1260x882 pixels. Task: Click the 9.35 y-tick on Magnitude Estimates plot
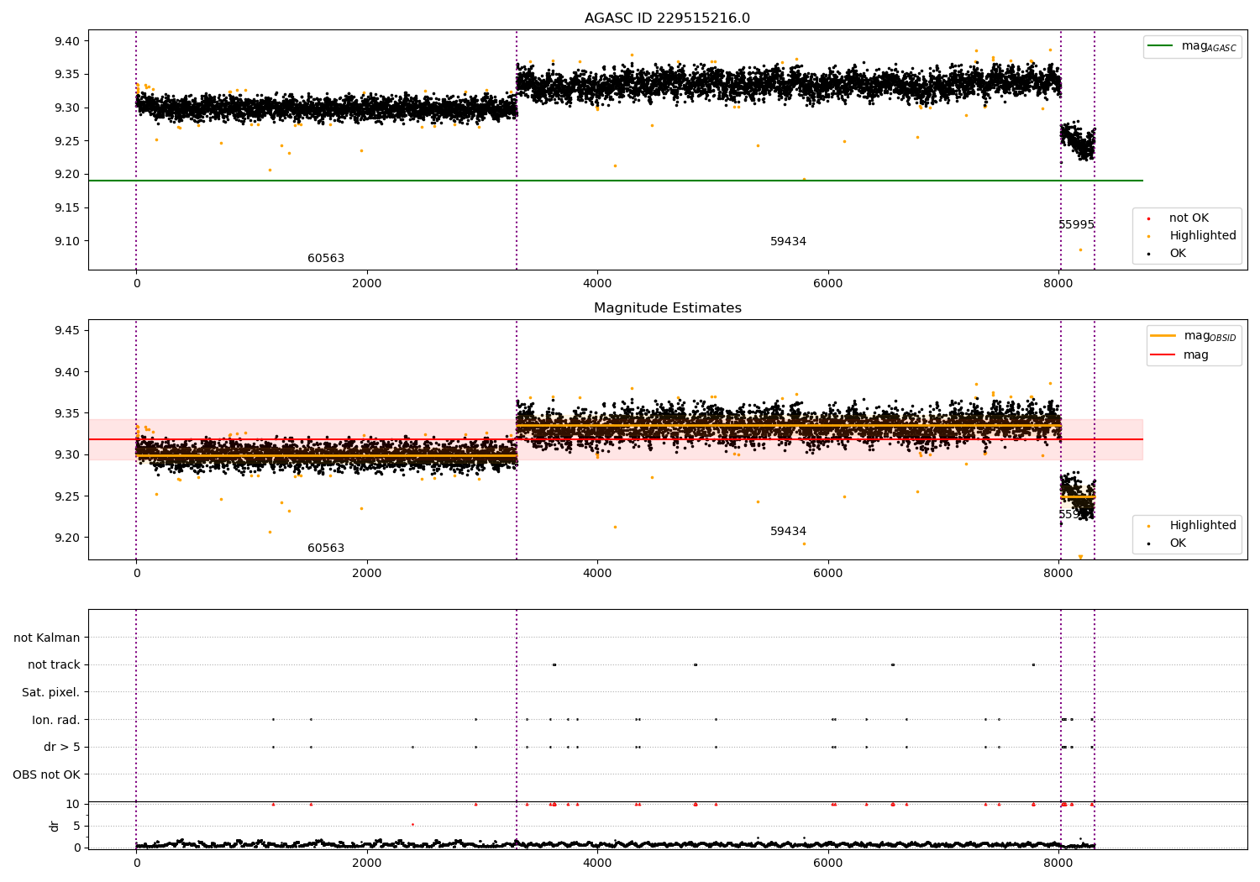click(x=67, y=413)
